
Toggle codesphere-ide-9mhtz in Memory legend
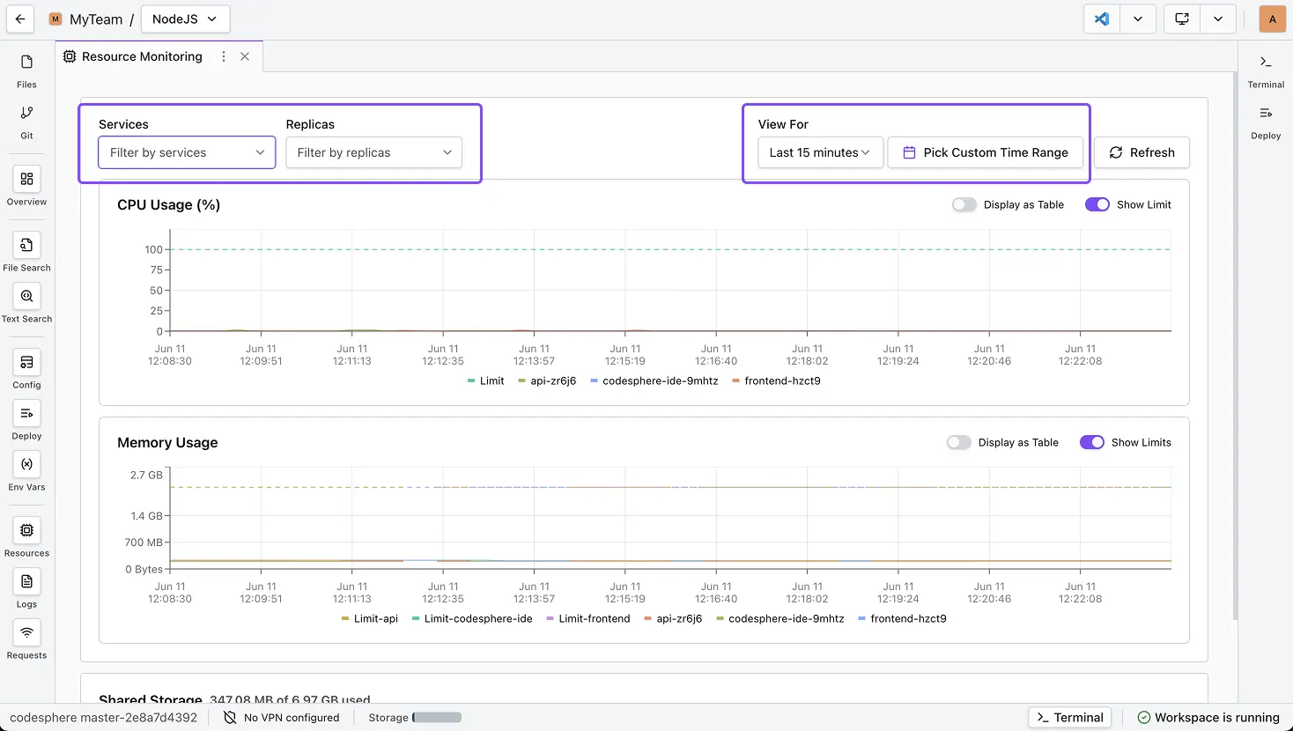point(780,619)
